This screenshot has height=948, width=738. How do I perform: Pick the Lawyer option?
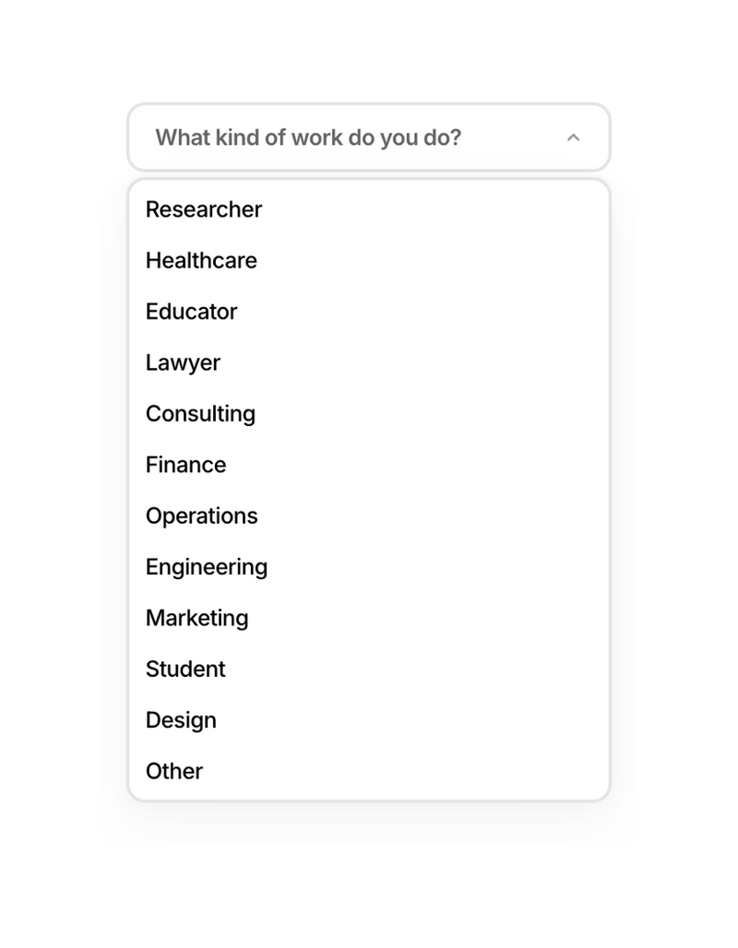click(x=182, y=362)
